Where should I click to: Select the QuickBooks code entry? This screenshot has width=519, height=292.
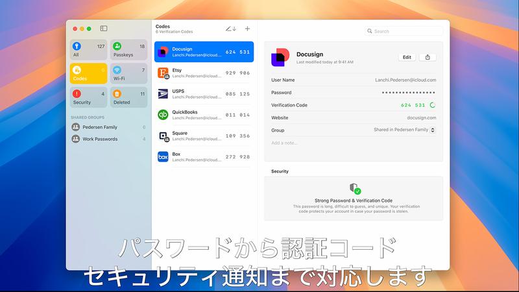[204, 115]
